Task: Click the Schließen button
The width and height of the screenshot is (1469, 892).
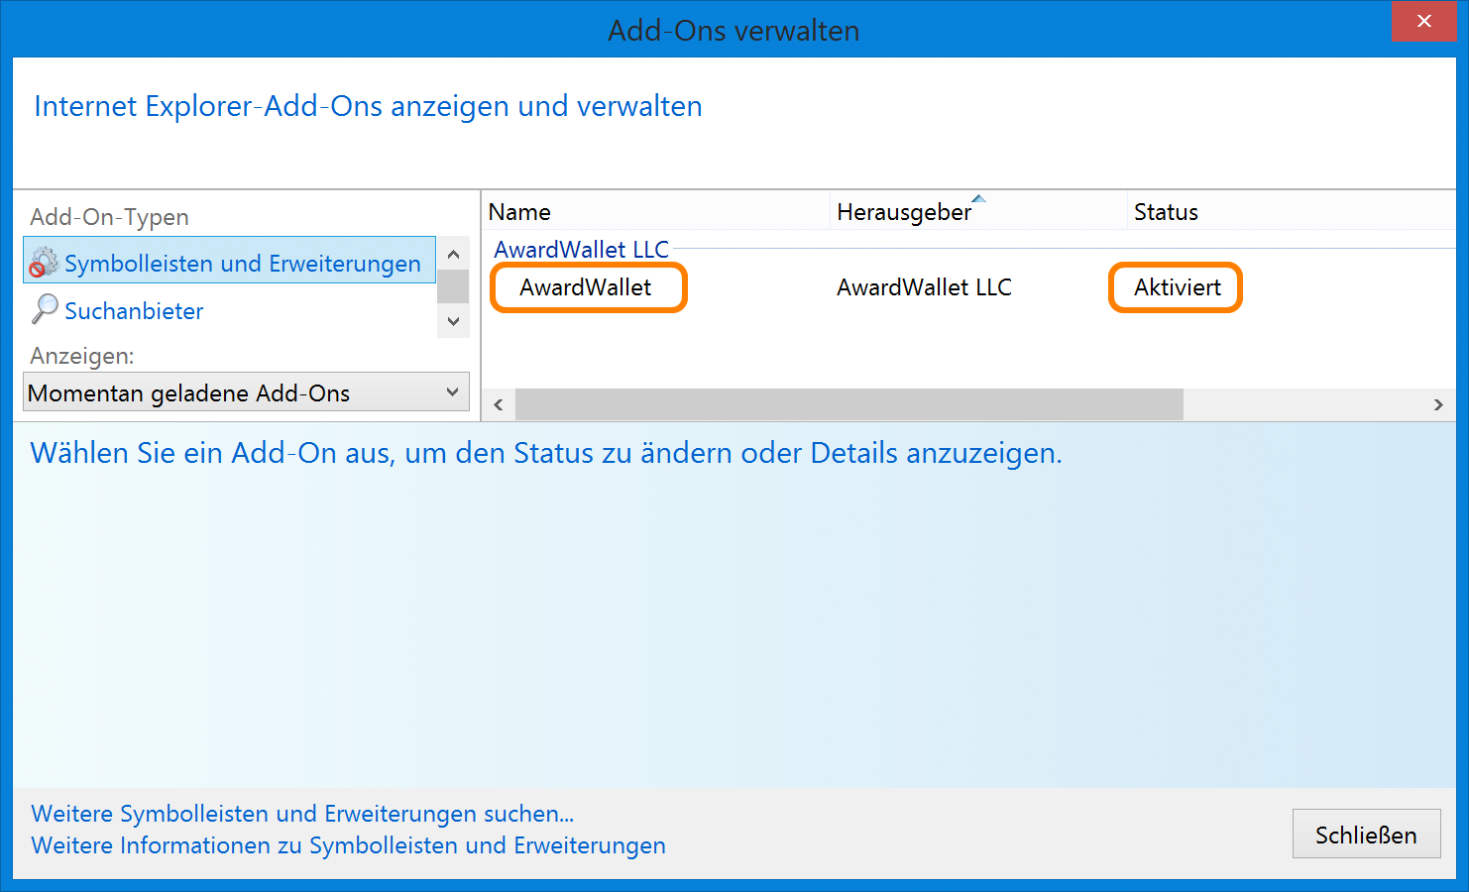Action: coord(1366,835)
